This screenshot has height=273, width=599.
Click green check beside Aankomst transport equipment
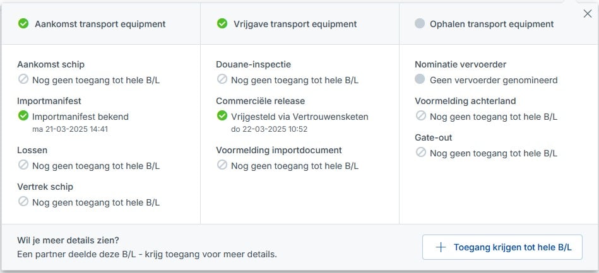click(x=23, y=24)
